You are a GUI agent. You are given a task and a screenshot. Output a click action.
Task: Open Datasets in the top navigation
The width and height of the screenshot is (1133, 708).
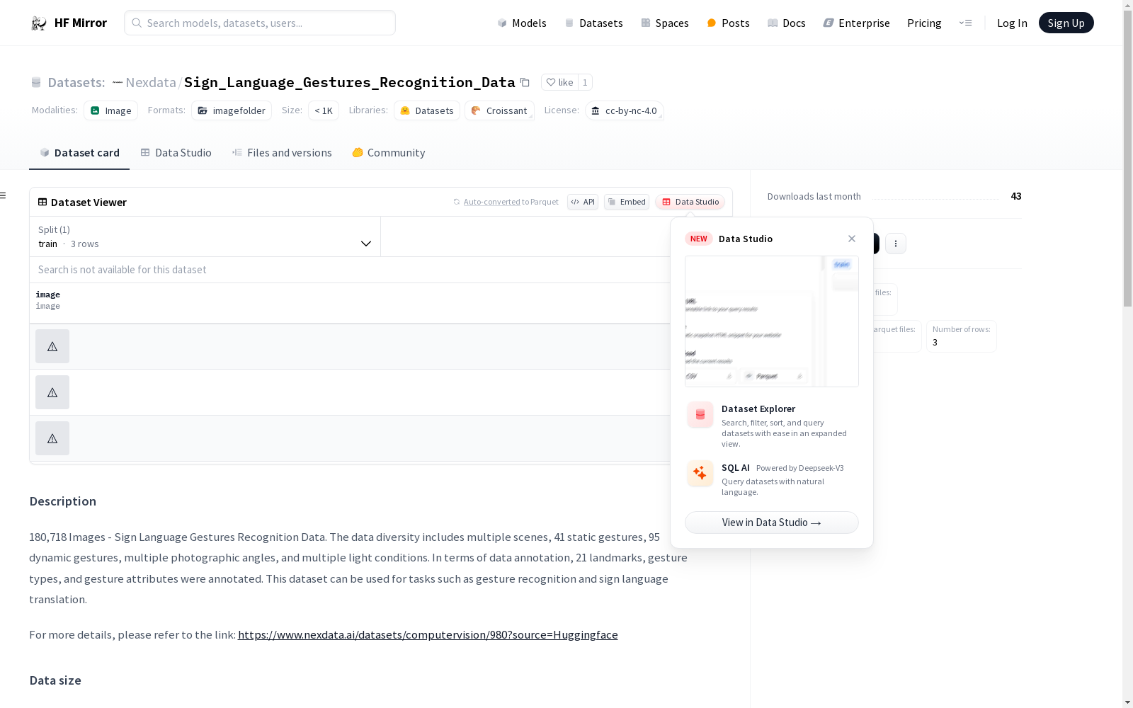(x=593, y=23)
